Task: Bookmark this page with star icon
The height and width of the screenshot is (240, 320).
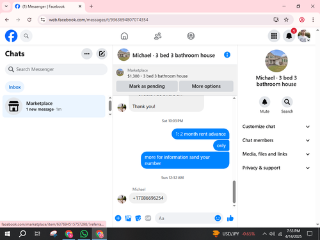Action: (286, 20)
